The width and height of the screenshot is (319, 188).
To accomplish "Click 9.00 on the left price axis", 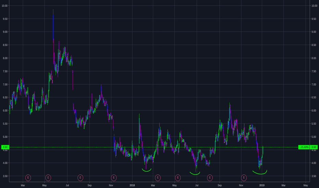I will 5,32.
